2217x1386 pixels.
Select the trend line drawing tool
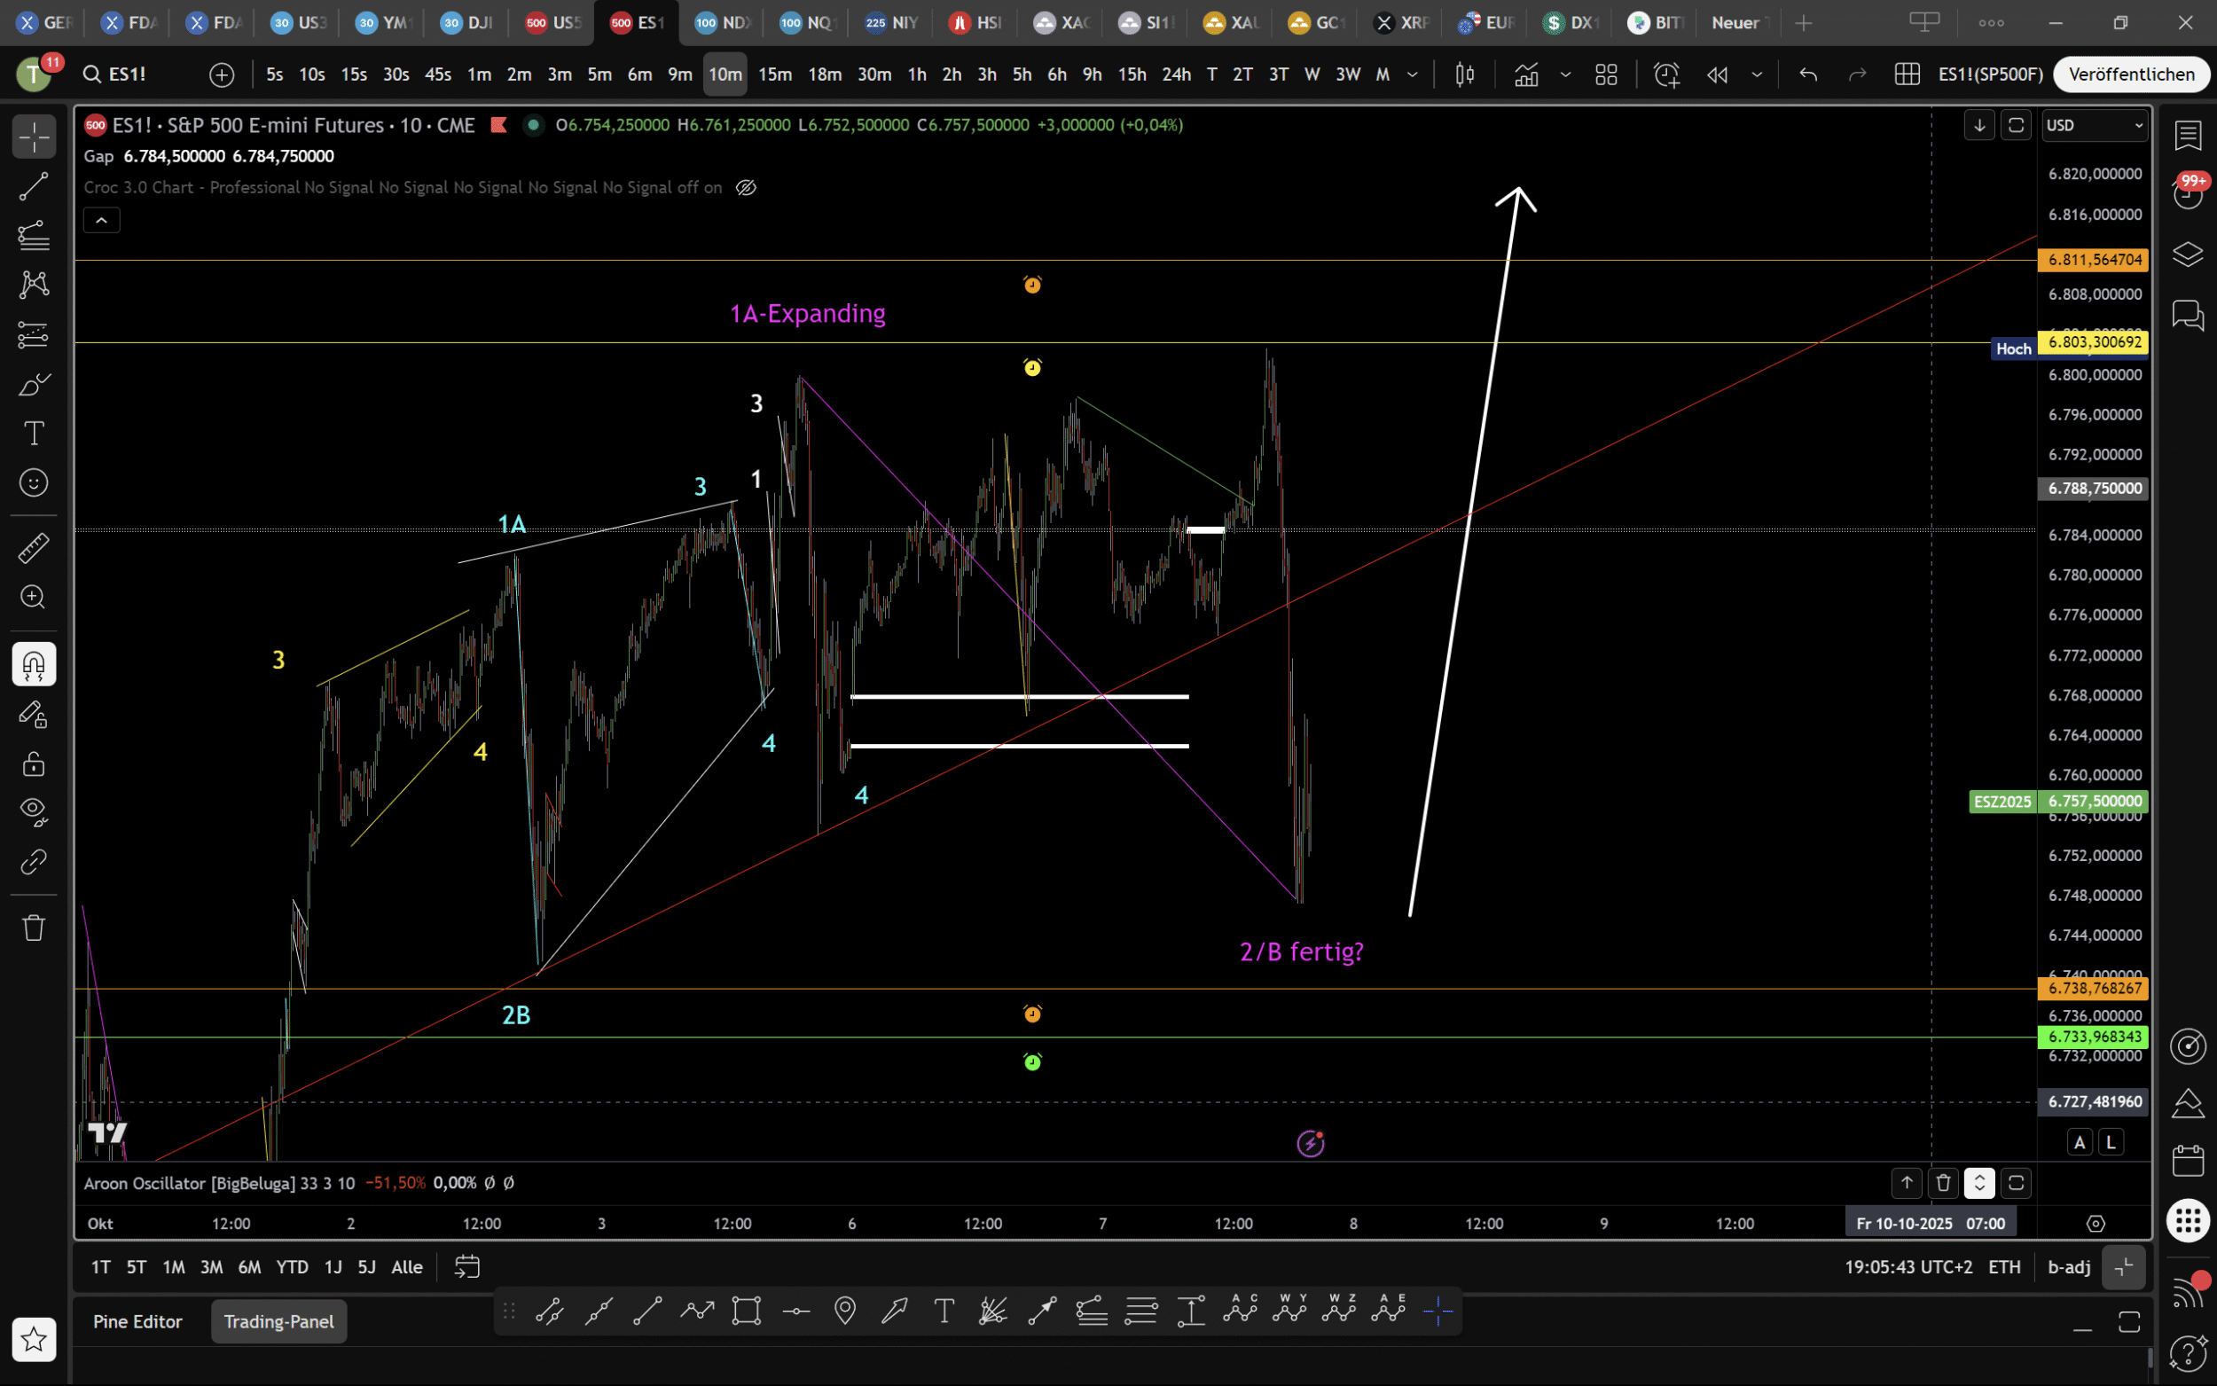coord(34,187)
